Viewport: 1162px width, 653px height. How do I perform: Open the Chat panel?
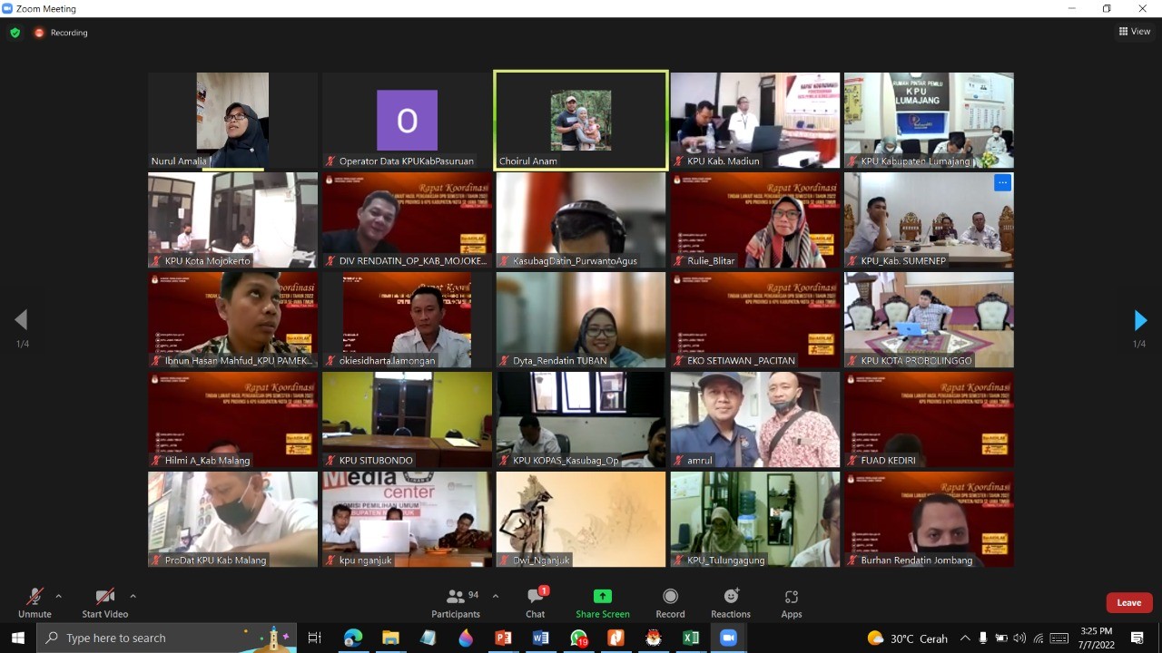[x=536, y=602]
